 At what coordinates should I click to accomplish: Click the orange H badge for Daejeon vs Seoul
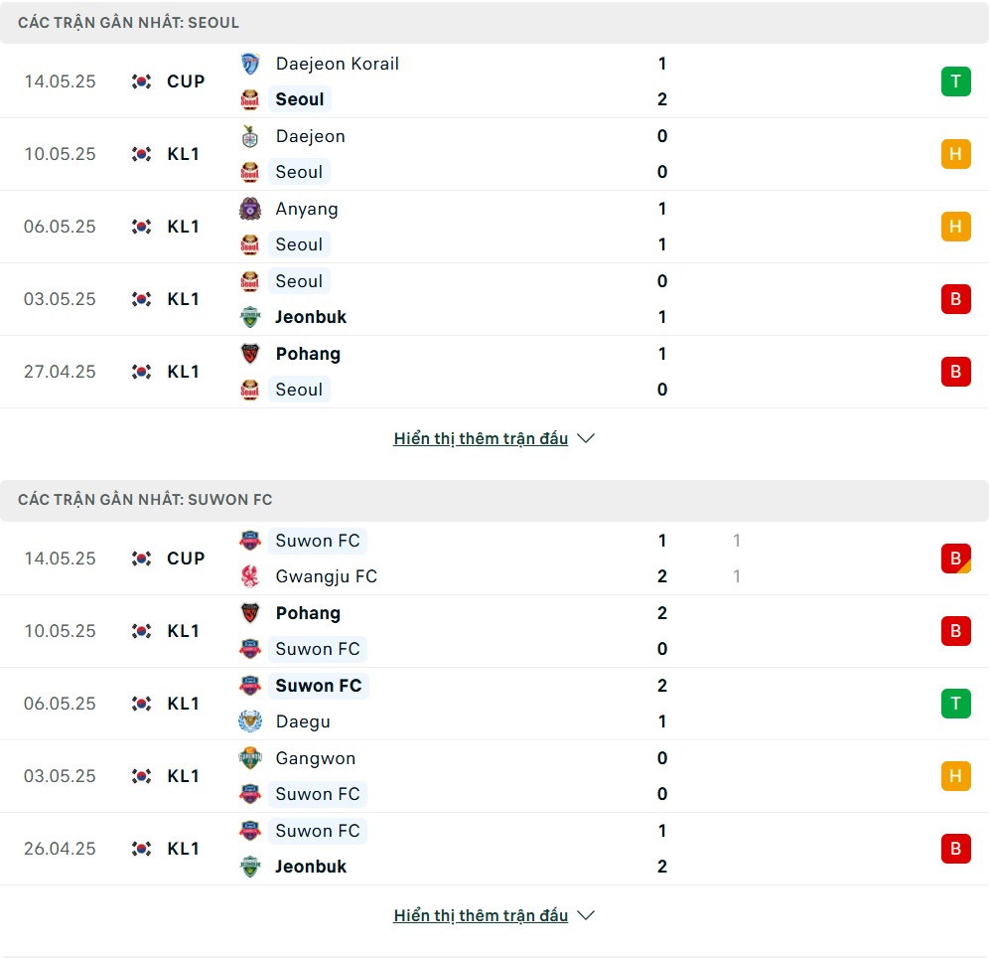(x=955, y=154)
